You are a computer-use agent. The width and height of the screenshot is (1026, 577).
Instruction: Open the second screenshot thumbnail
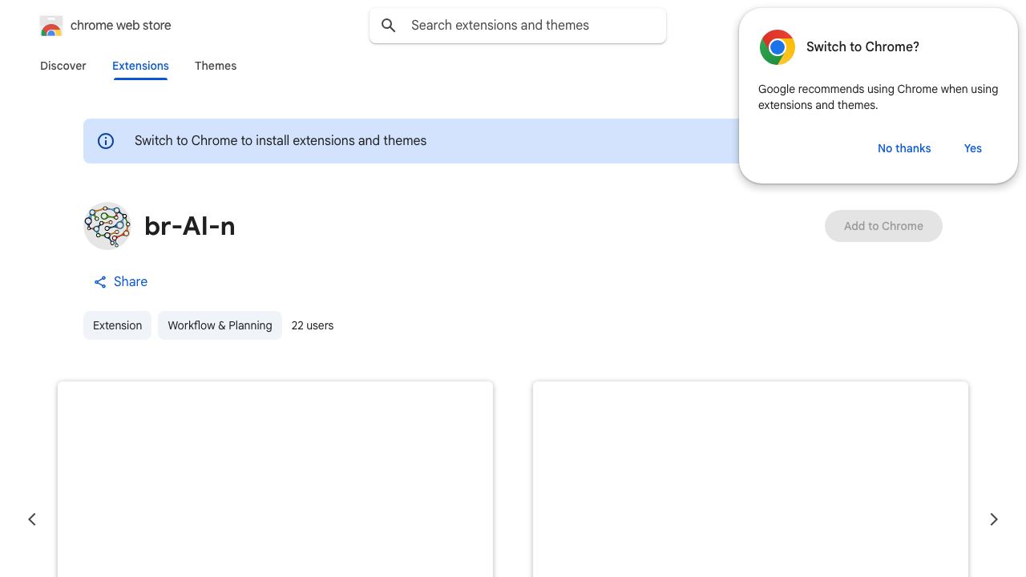[750, 479]
